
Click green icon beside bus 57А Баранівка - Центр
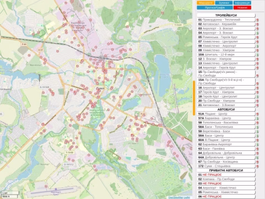[x=257, y=118]
